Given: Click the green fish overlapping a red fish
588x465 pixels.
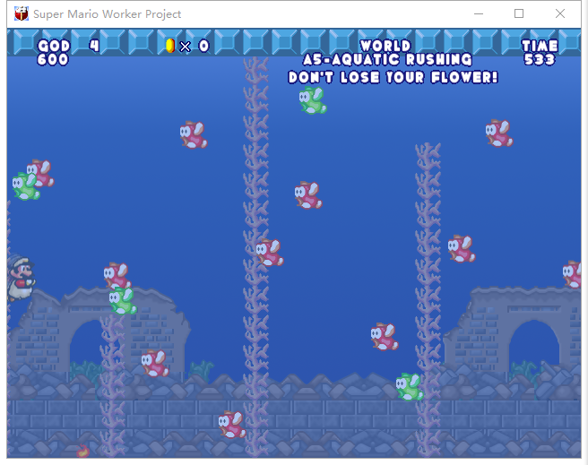Looking at the screenshot, I should (x=26, y=186).
